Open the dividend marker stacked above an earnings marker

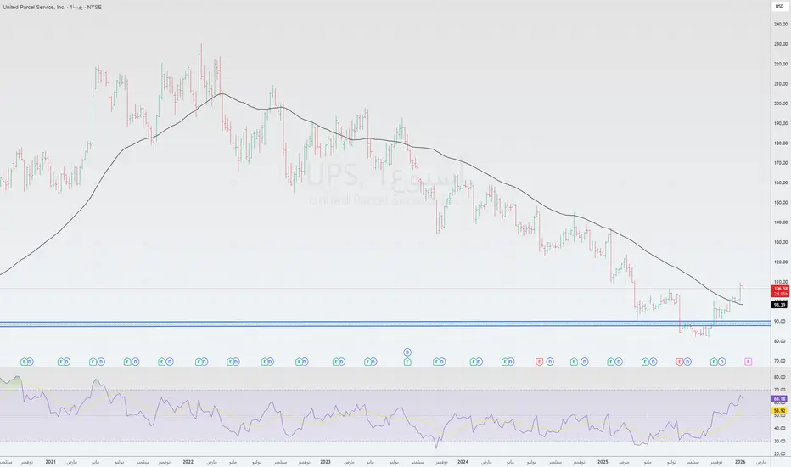coord(407,352)
